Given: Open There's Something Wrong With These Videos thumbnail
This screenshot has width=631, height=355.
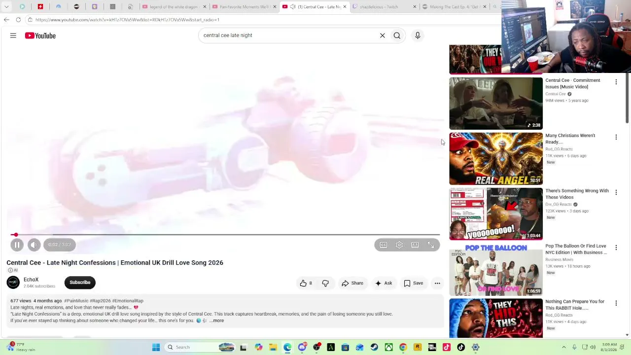Looking at the screenshot, I should 496,214.
